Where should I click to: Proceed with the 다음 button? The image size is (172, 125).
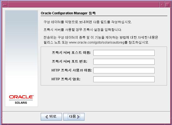[x=74, y=117]
